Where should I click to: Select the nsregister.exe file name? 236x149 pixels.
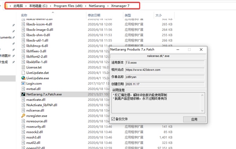point(37,116)
